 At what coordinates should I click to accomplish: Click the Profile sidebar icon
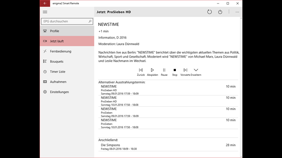pyautogui.click(x=45, y=31)
